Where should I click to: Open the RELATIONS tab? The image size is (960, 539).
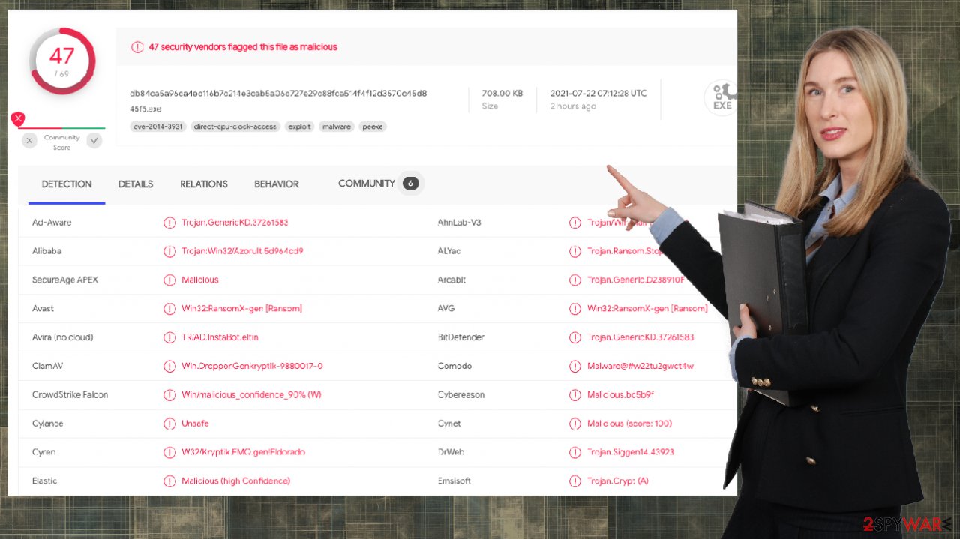tap(204, 184)
